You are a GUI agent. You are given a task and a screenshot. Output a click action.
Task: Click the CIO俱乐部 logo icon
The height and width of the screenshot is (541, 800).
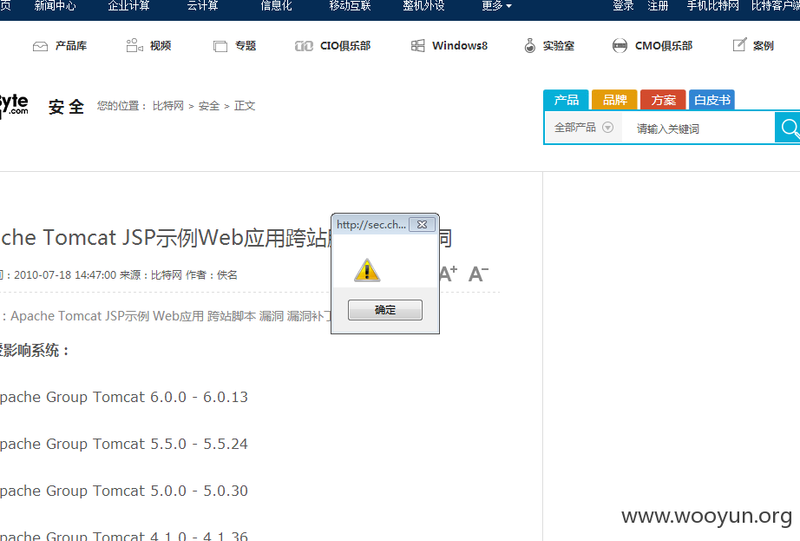304,46
